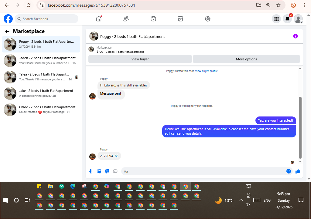The height and width of the screenshot is (219, 311).
Task: Open the weather widget showing 10°C
Action: click(224, 200)
